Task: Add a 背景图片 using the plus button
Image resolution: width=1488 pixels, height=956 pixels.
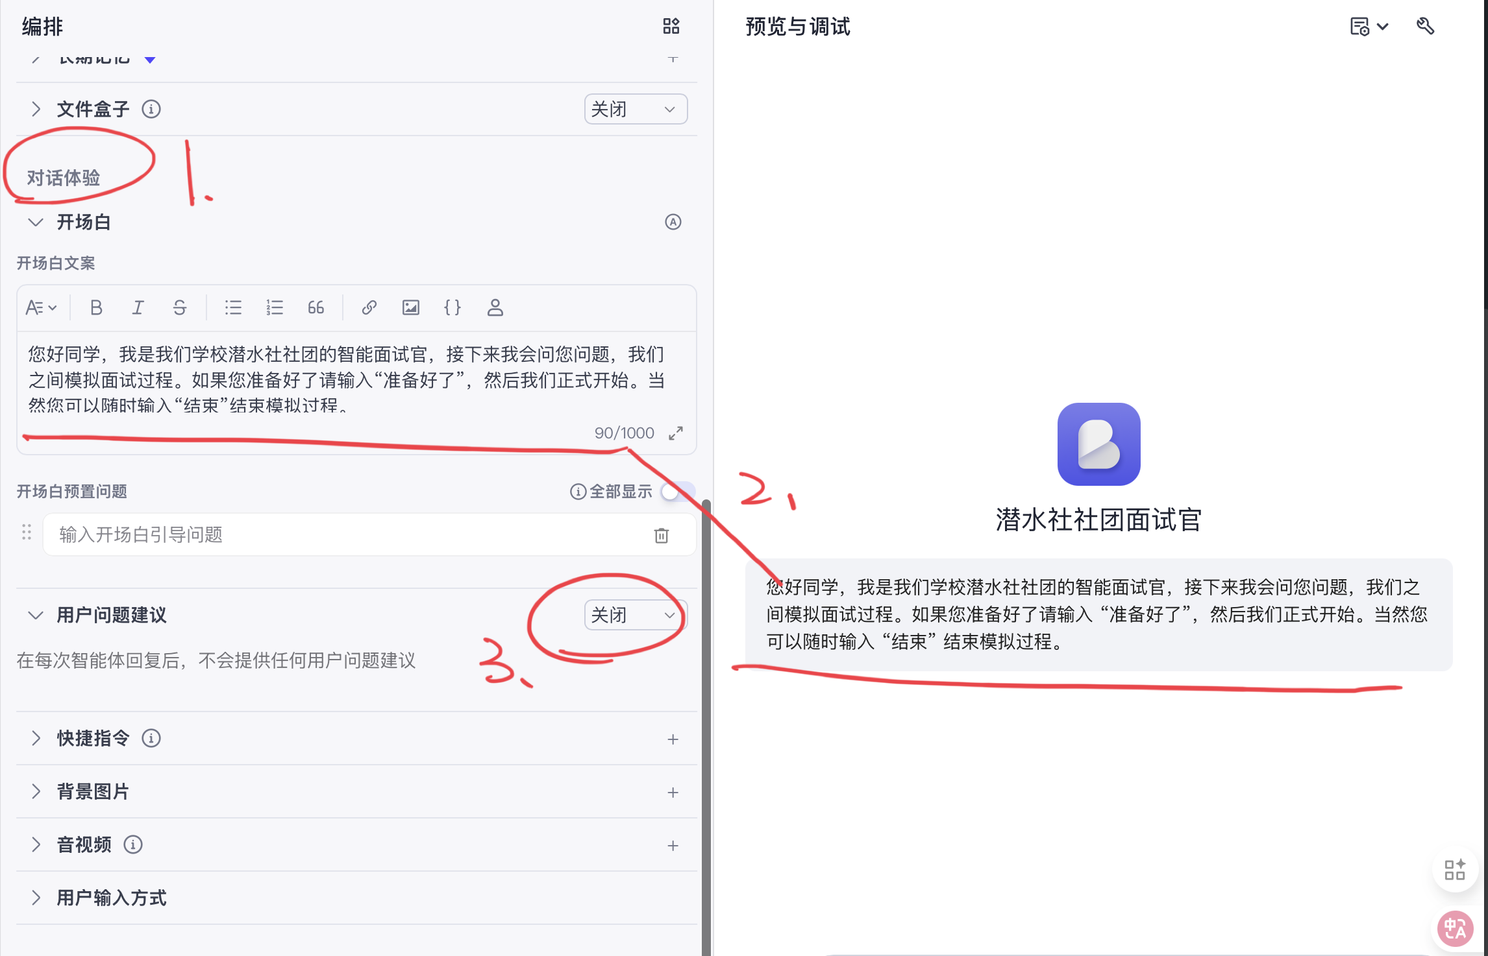Action: pyautogui.click(x=673, y=792)
